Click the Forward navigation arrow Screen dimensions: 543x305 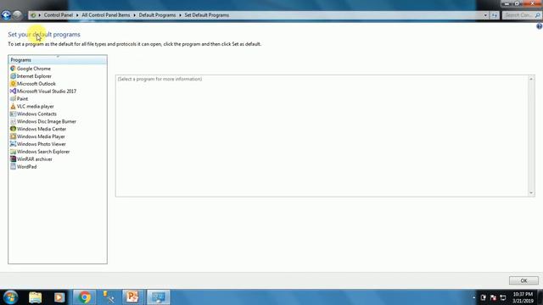(17, 15)
